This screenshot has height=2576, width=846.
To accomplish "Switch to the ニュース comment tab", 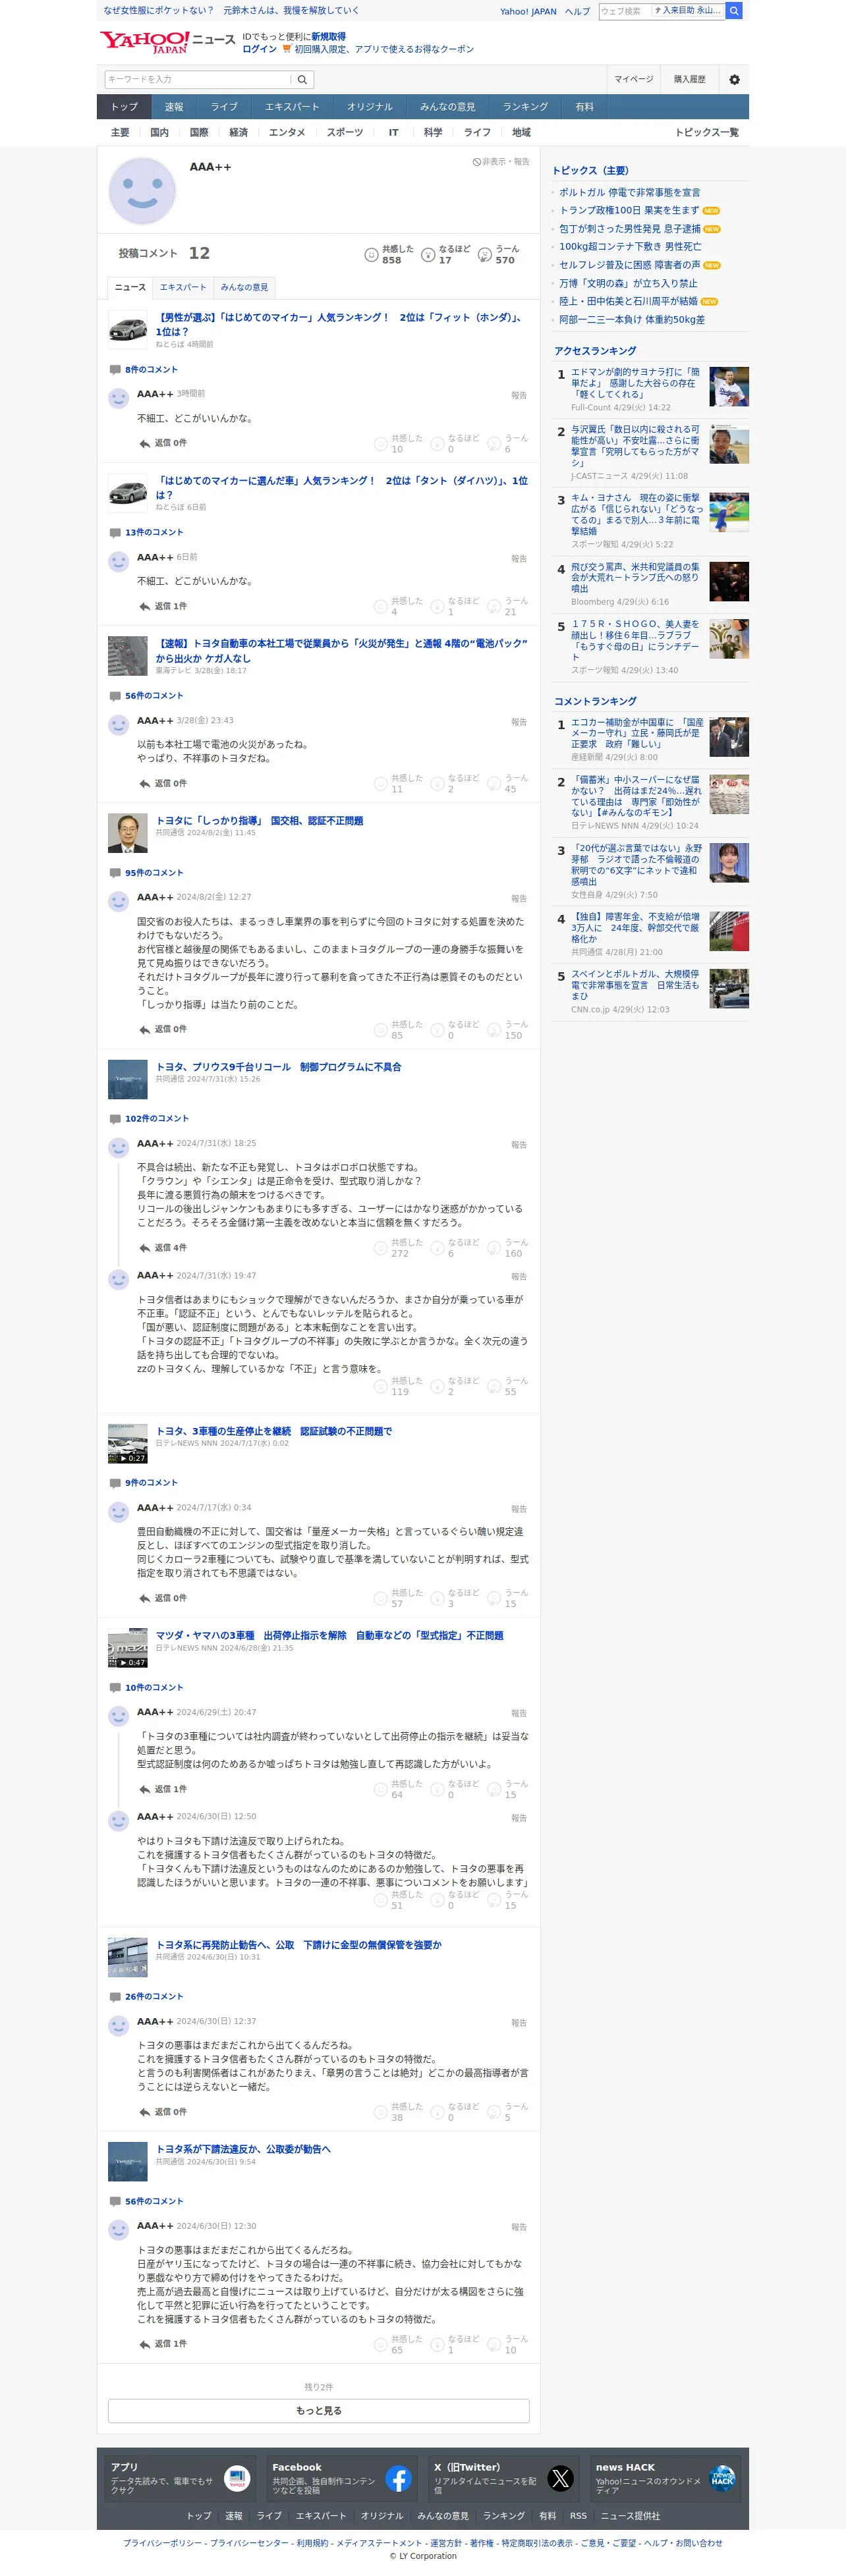I will point(130,287).
